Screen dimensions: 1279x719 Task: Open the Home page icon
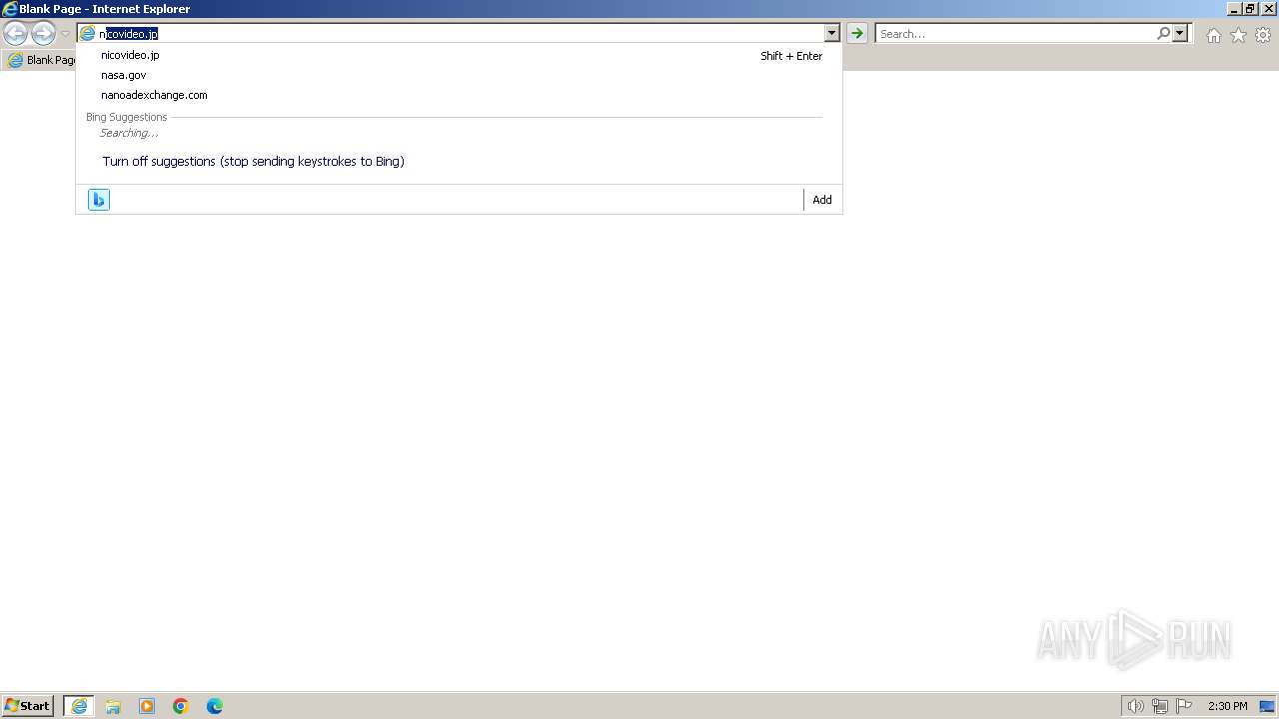click(x=1213, y=35)
